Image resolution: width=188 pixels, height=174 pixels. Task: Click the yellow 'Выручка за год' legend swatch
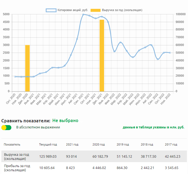[96, 10]
